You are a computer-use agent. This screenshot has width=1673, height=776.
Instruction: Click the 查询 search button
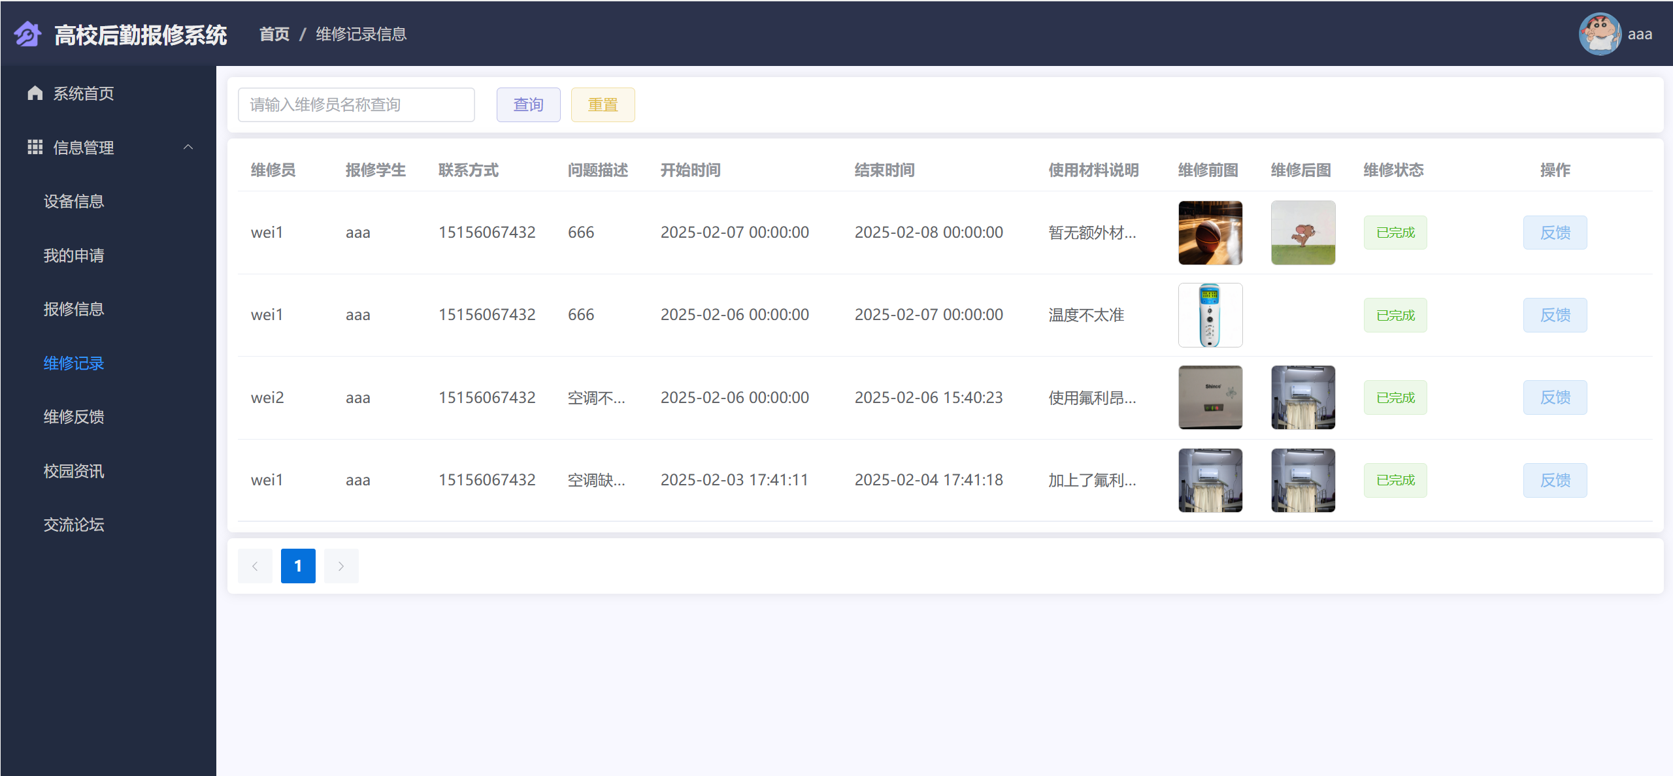point(528,105)
